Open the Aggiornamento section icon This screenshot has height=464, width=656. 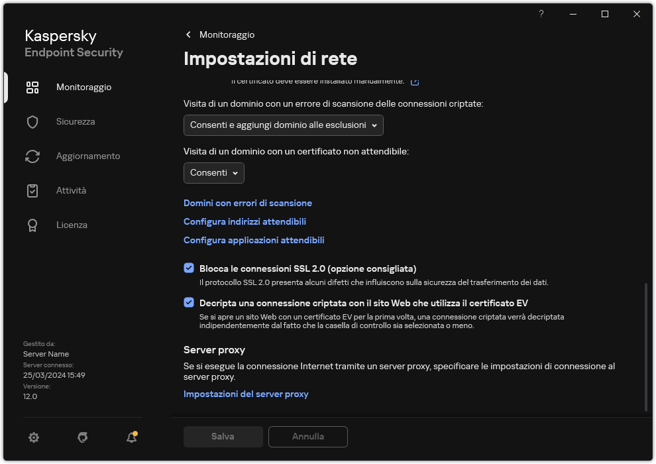pyautogui.click(x=32, y=156)
